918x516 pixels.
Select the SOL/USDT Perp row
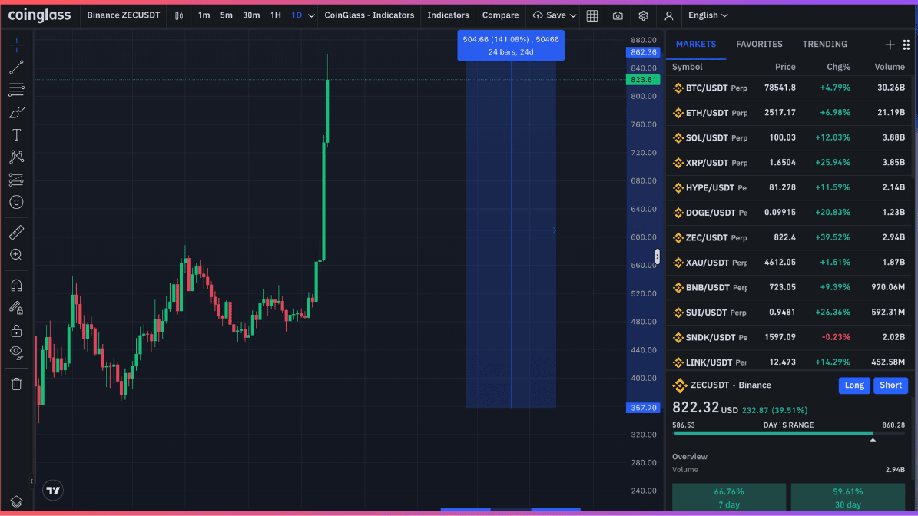pyautogui.click(x=789, y=138)
